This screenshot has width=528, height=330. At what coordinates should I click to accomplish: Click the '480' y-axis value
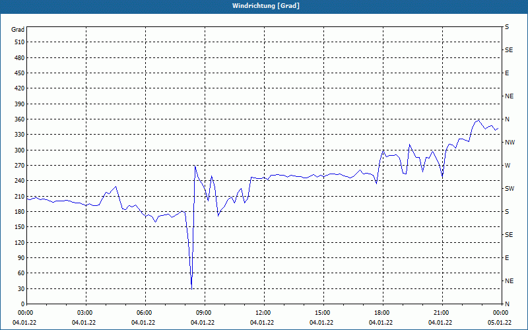point(20,58)
